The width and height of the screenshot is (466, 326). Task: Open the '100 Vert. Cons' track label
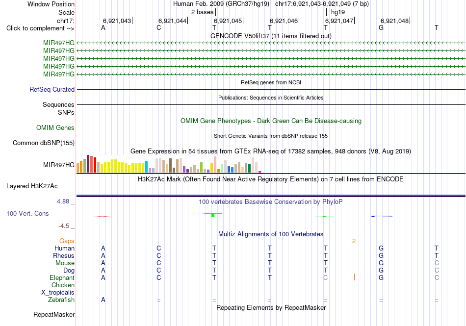[27, 213]
